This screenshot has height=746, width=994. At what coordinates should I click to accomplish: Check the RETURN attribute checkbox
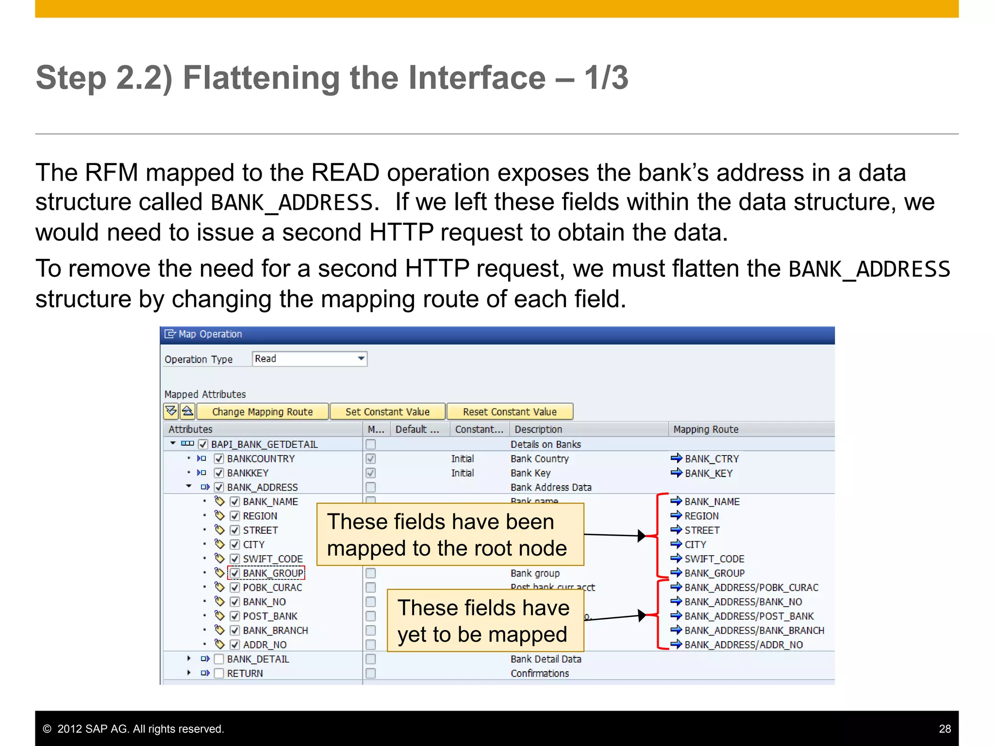(x=219, y=673)
